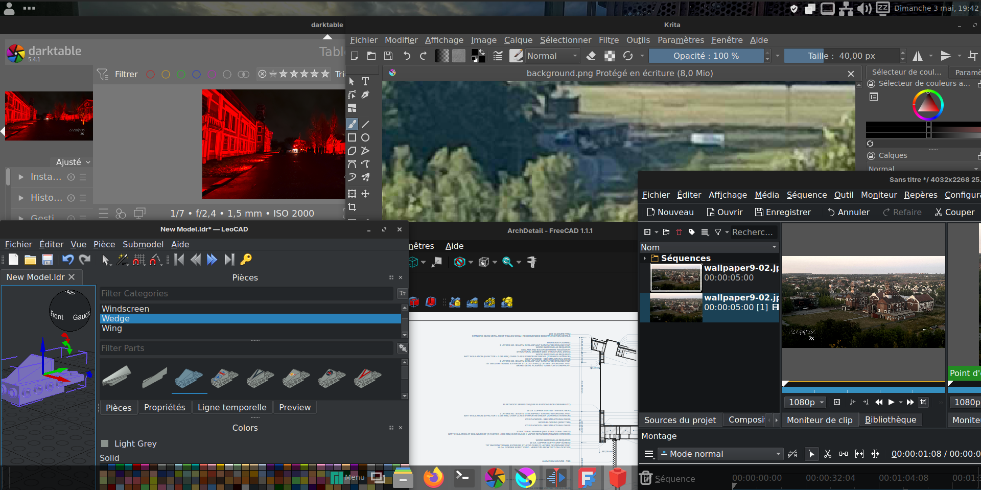The width and height of the screenshot is (981, 490).
Task: Open LeoCAD parts filter options gear
Action: (x=403, y=348)
